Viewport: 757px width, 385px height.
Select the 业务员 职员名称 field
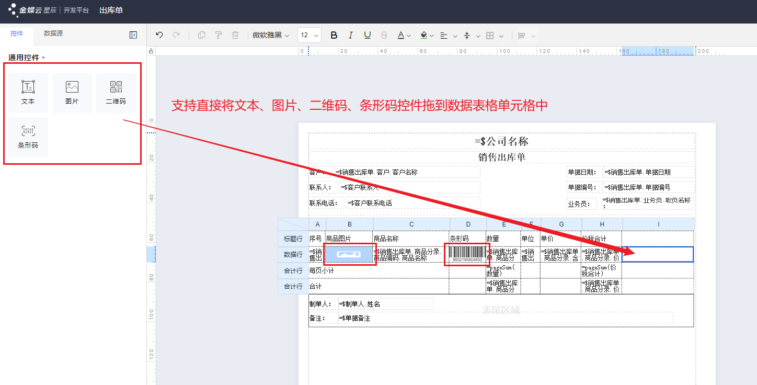click(x=648, y=203)
